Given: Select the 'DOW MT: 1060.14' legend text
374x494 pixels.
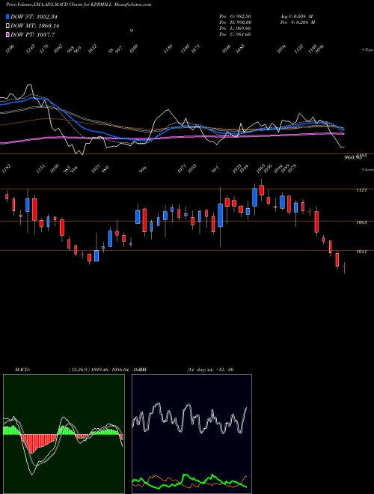Looking at the screenshot, I should click(x=35, y=26).
